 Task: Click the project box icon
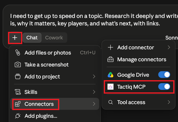[x=18, y=76]
